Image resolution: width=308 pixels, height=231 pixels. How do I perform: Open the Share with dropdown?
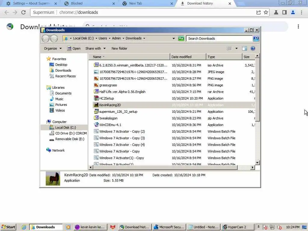(95, 48)
